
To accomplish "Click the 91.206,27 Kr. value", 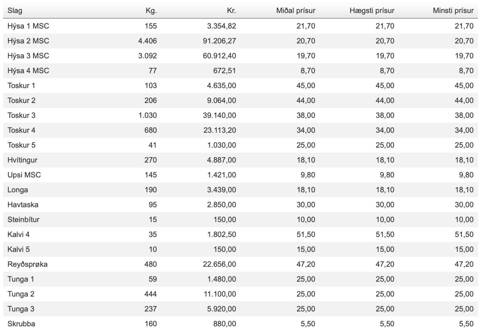I will 219,41.
